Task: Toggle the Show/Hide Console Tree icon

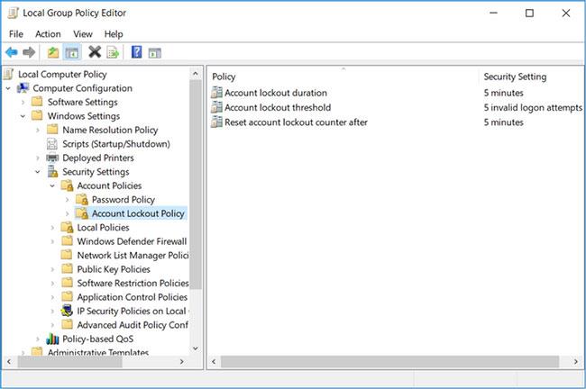Action: (x=71, y=52)
